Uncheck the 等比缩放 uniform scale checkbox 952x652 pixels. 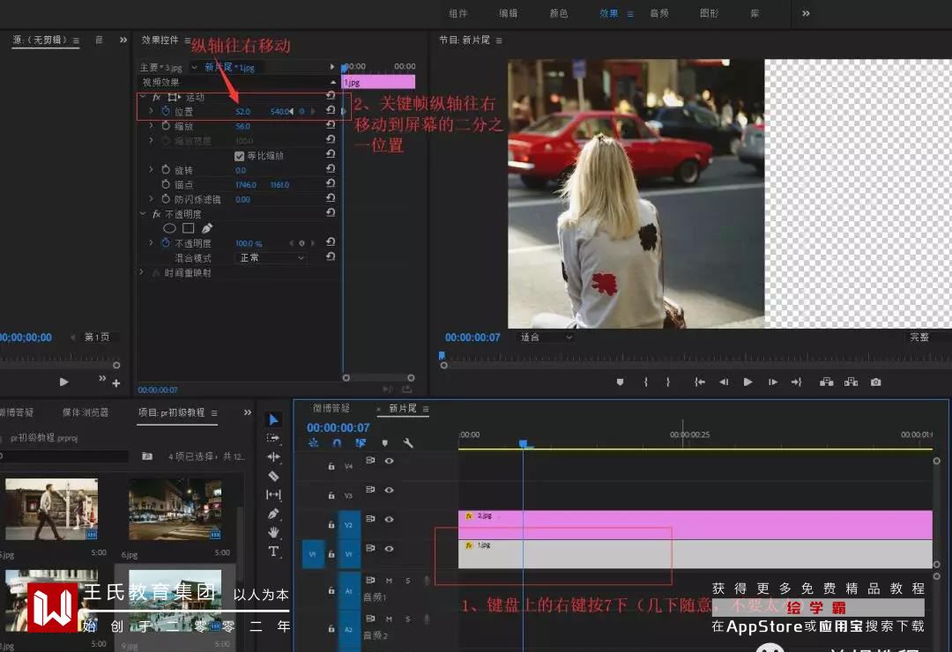239,156
